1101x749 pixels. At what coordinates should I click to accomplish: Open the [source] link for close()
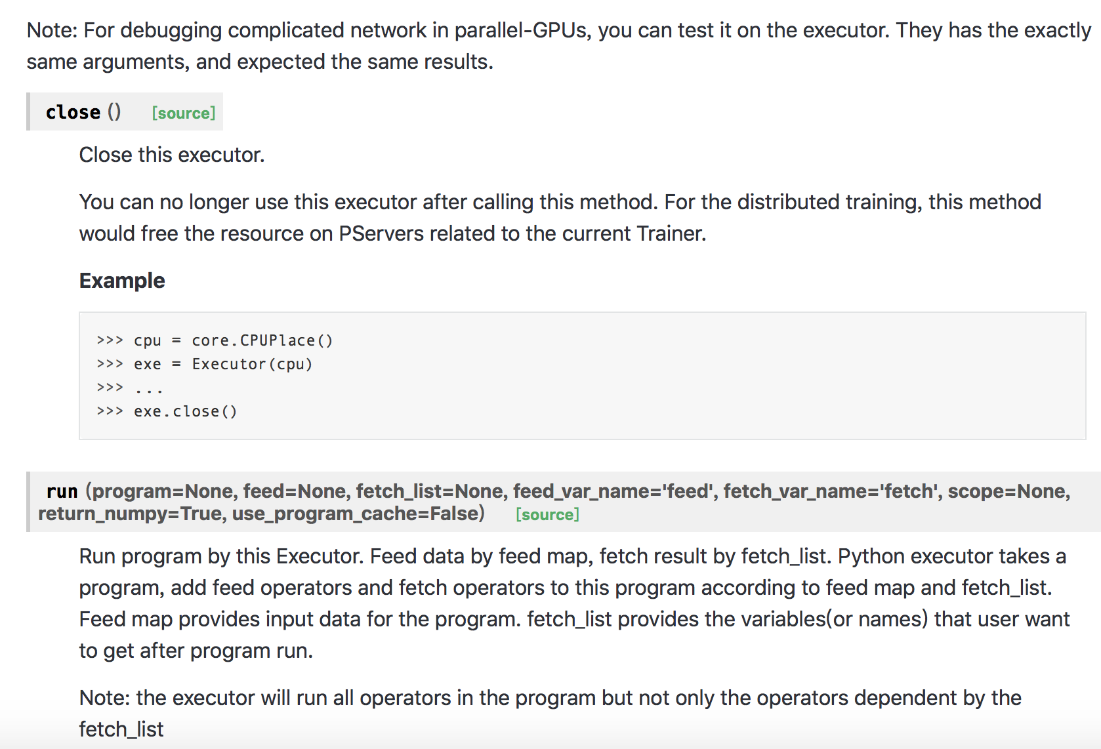pos(183,113)
